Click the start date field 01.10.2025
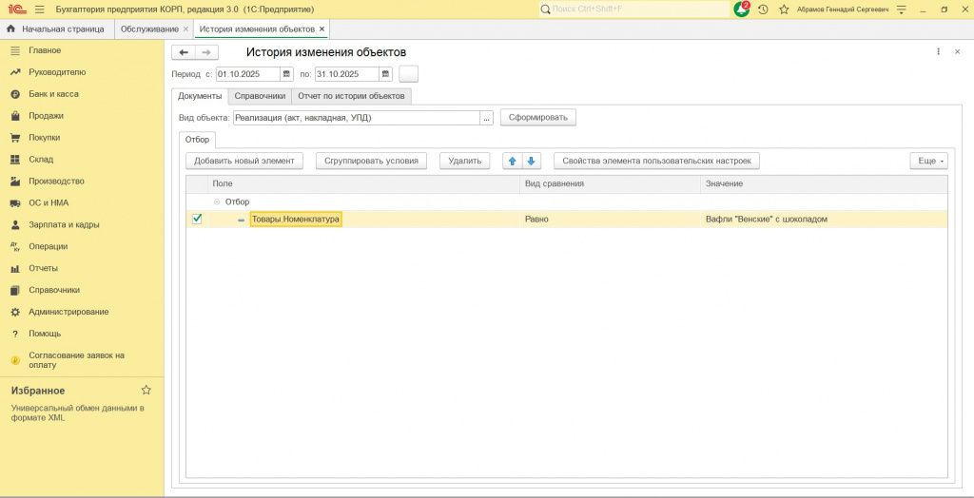This screenshot has width=974, height=498. point(248,74)
